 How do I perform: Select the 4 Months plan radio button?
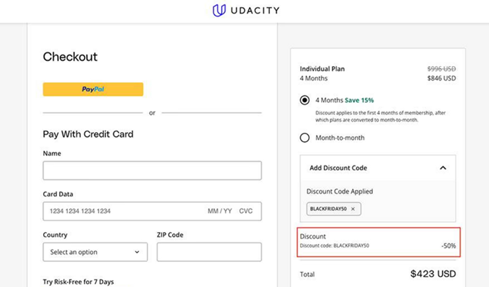pyautogui.click(x=305, y=100)
